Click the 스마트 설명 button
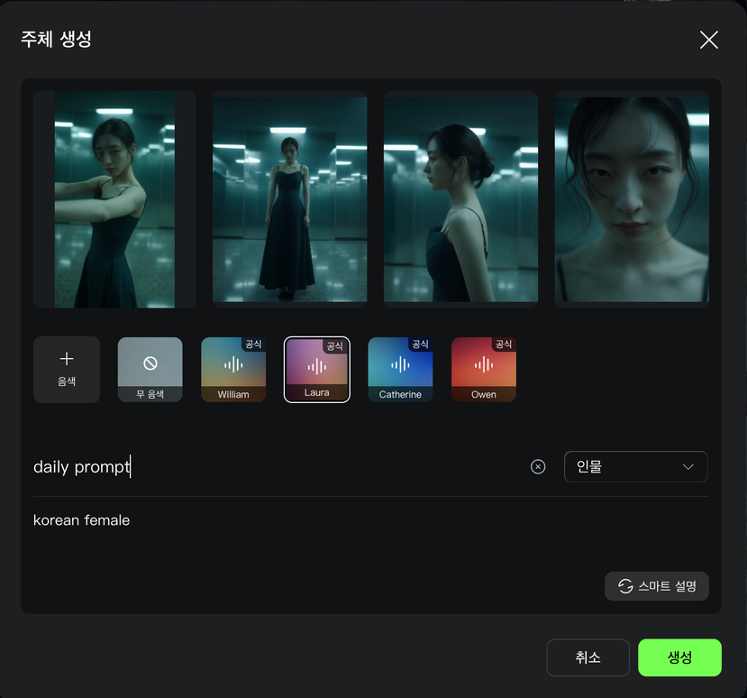747x698 pixels. (x=657, y=586)
